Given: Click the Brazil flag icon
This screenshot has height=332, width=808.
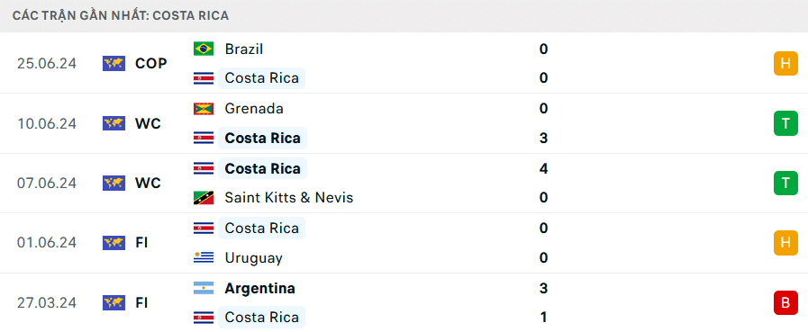Looking at the screenshot, I should pyautogui.click(x=204, y=49).
